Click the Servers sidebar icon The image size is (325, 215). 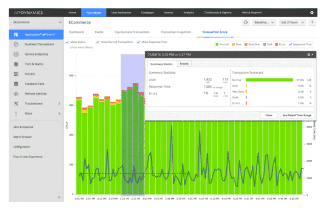point(16,74)
